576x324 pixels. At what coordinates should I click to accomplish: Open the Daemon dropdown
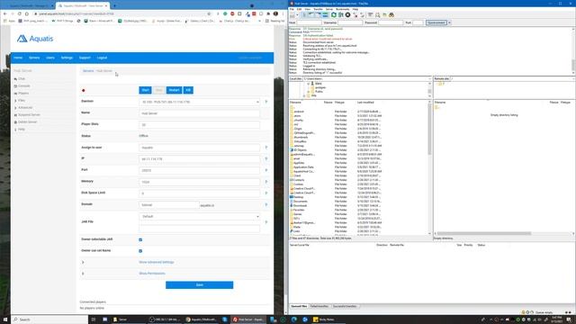tap(199, 102)
